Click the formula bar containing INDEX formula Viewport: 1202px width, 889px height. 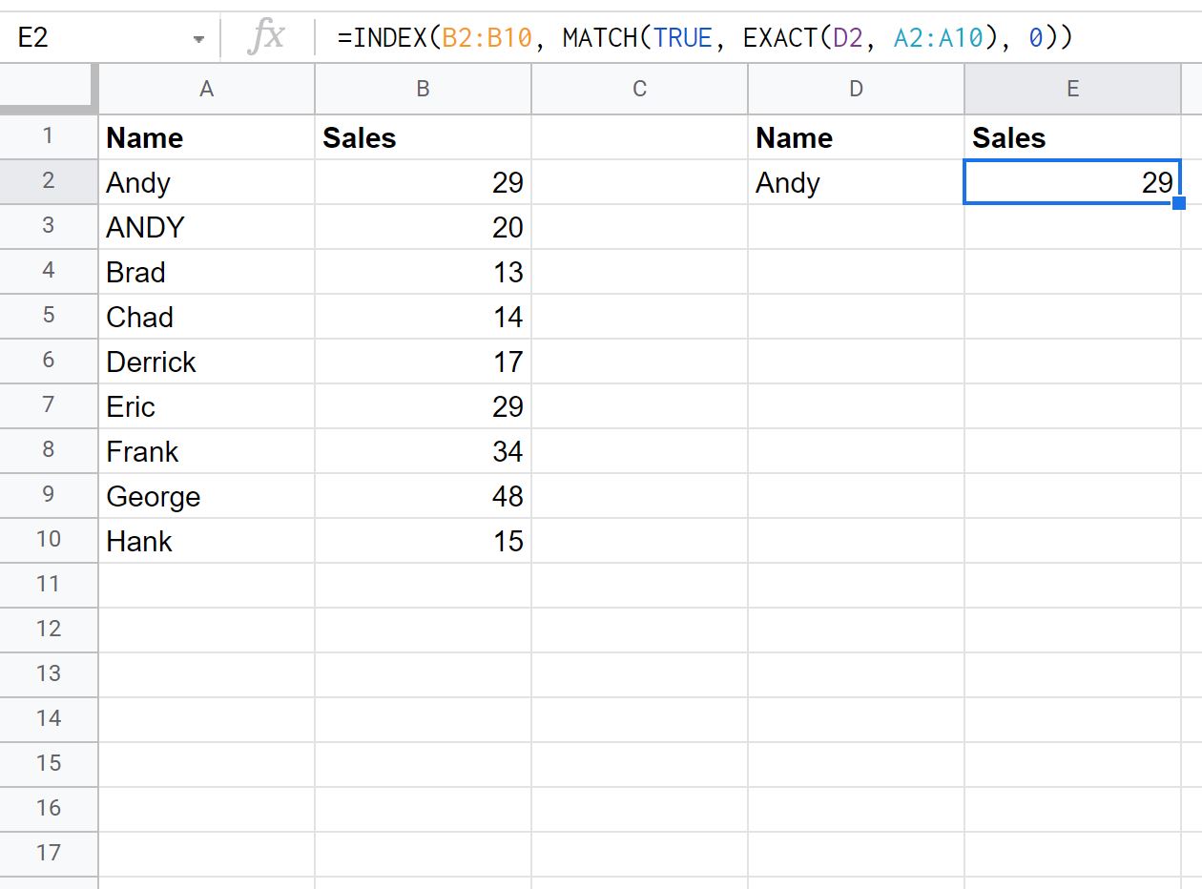[758, 38]
